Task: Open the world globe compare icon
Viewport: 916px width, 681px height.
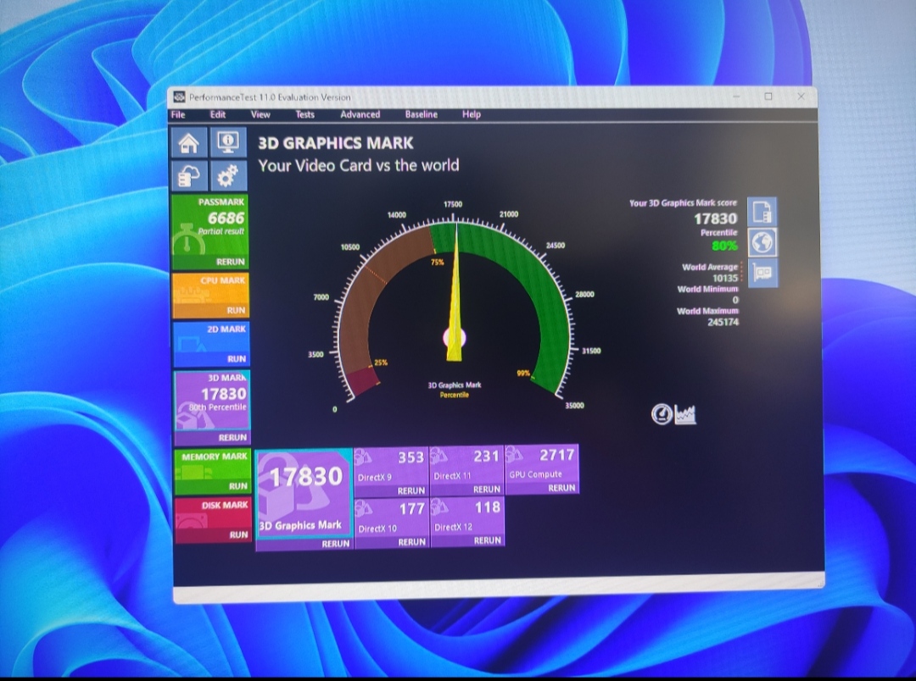Action: pyautogui.click(x=762, y=241)
